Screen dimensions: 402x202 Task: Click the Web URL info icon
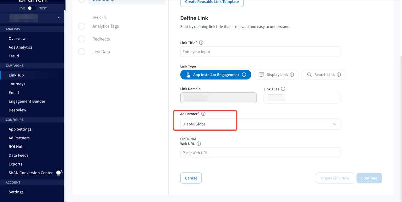click(198, 144)
